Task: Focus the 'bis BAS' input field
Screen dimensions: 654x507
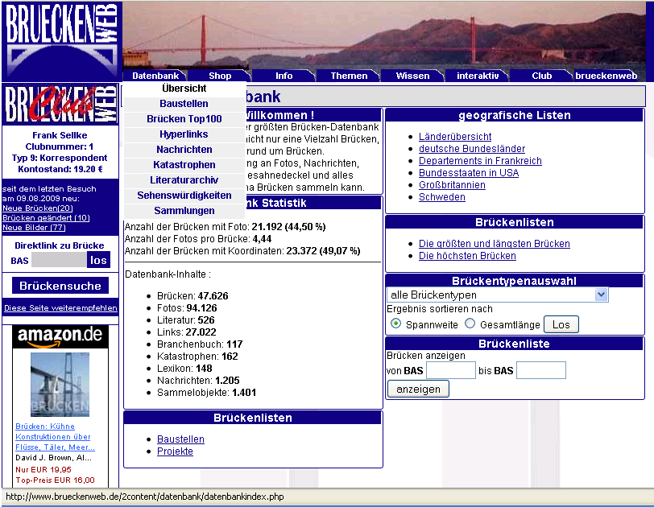Action: 541,370
